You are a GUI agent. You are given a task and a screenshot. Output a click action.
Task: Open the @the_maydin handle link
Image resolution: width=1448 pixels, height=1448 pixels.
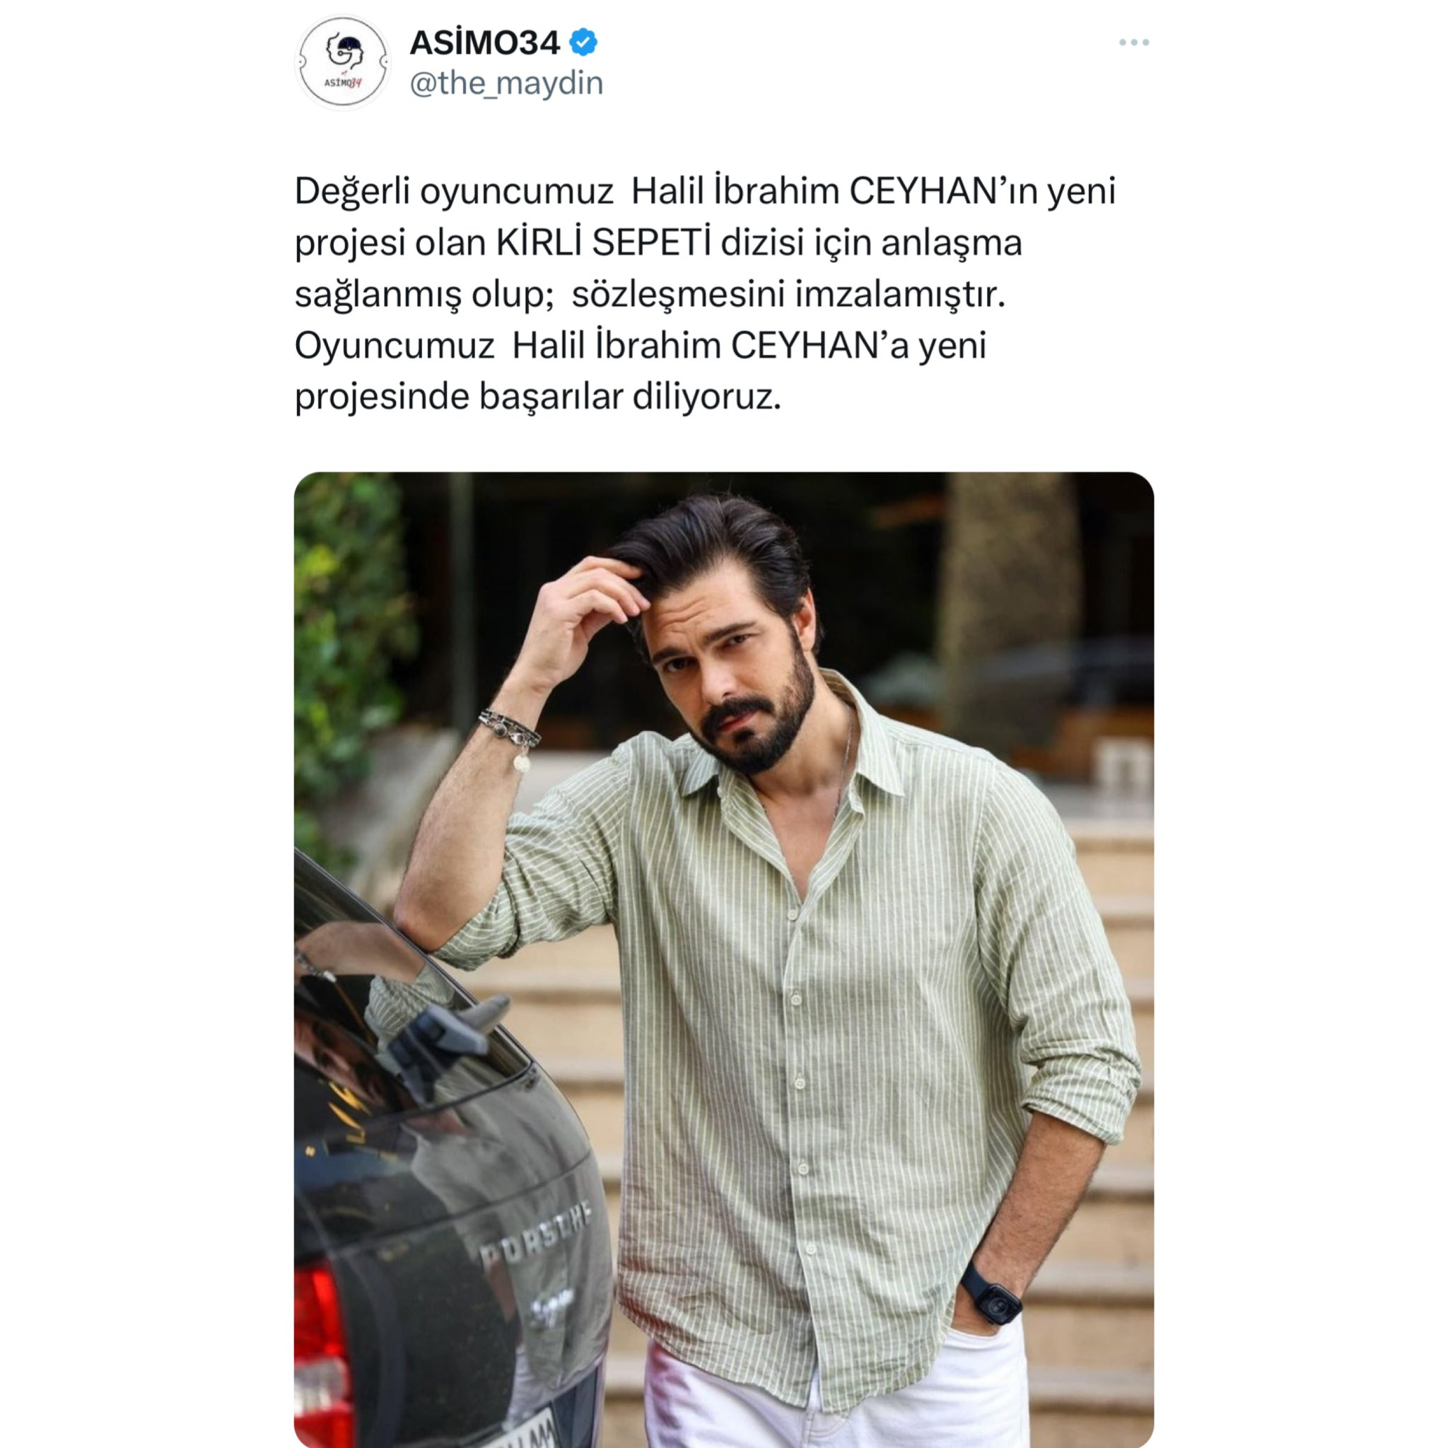[x=506, y=83]
